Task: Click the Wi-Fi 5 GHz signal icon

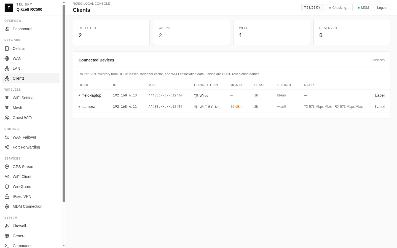Action: pyautogui.click(x=196, y=107)
